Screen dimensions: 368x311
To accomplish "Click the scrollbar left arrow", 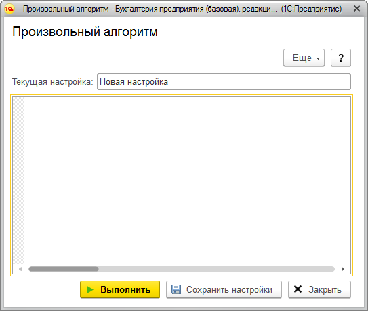I will 20,269.
